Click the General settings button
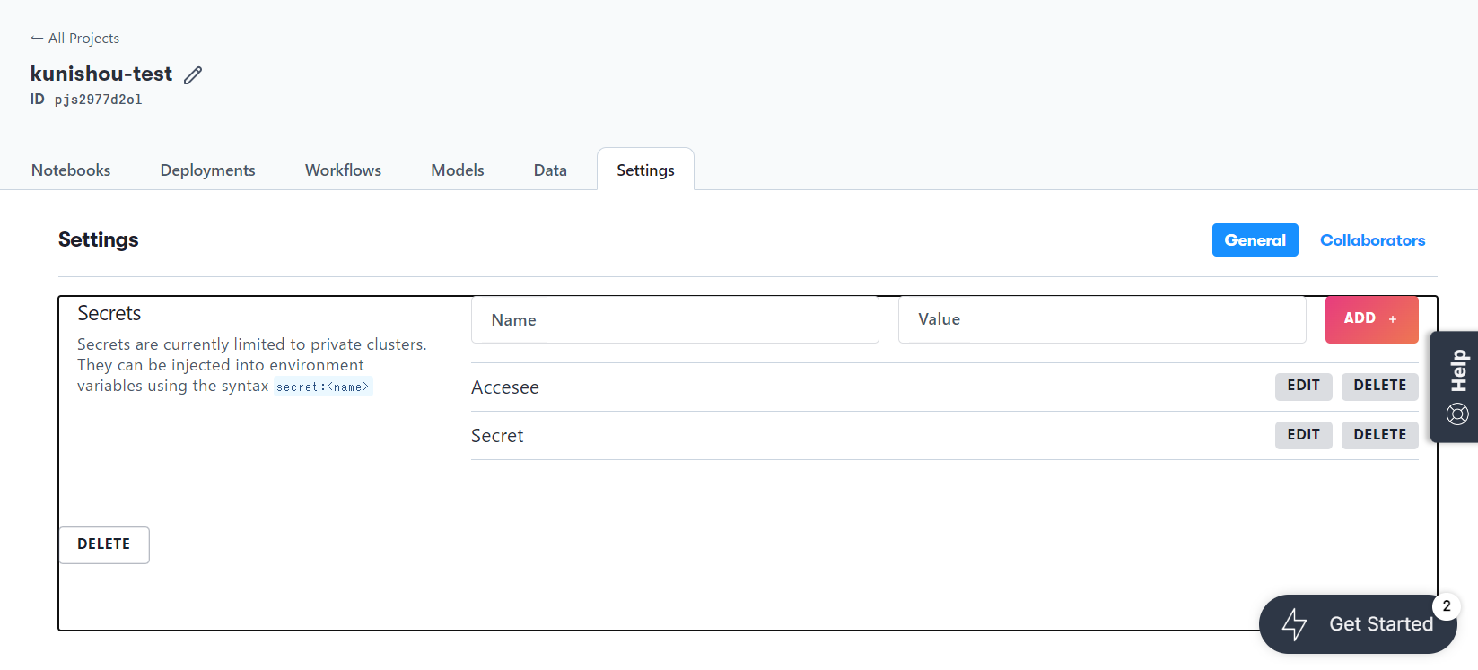This screenshot has width=1478, height=670. [1255, 240]
